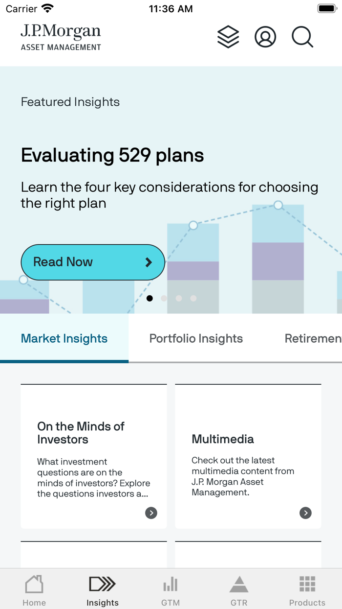Open Read Now chevron arrow

(x=149, y=262)
